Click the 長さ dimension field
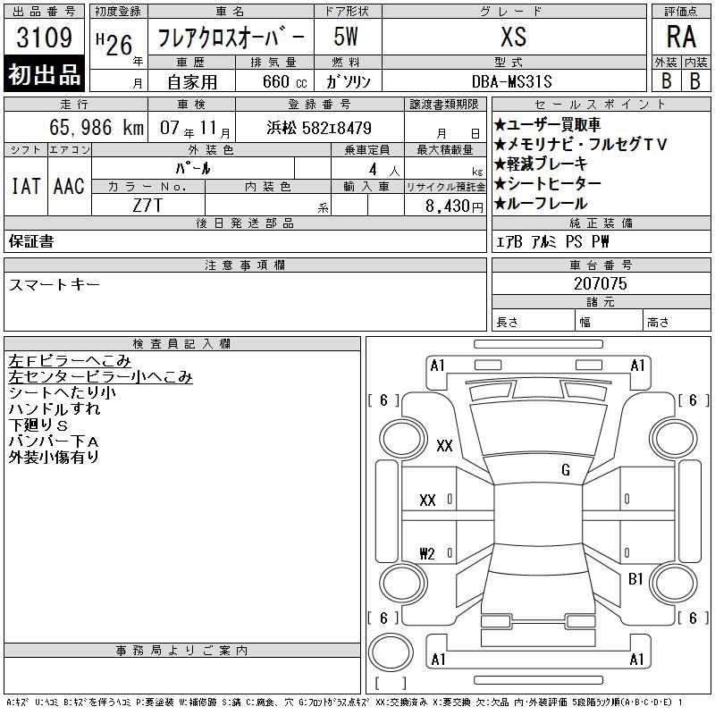715x715 pixels. 534,322
